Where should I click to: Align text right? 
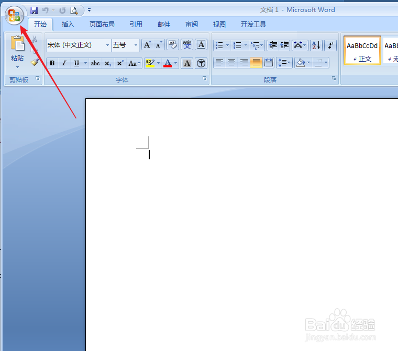(244, 63)
